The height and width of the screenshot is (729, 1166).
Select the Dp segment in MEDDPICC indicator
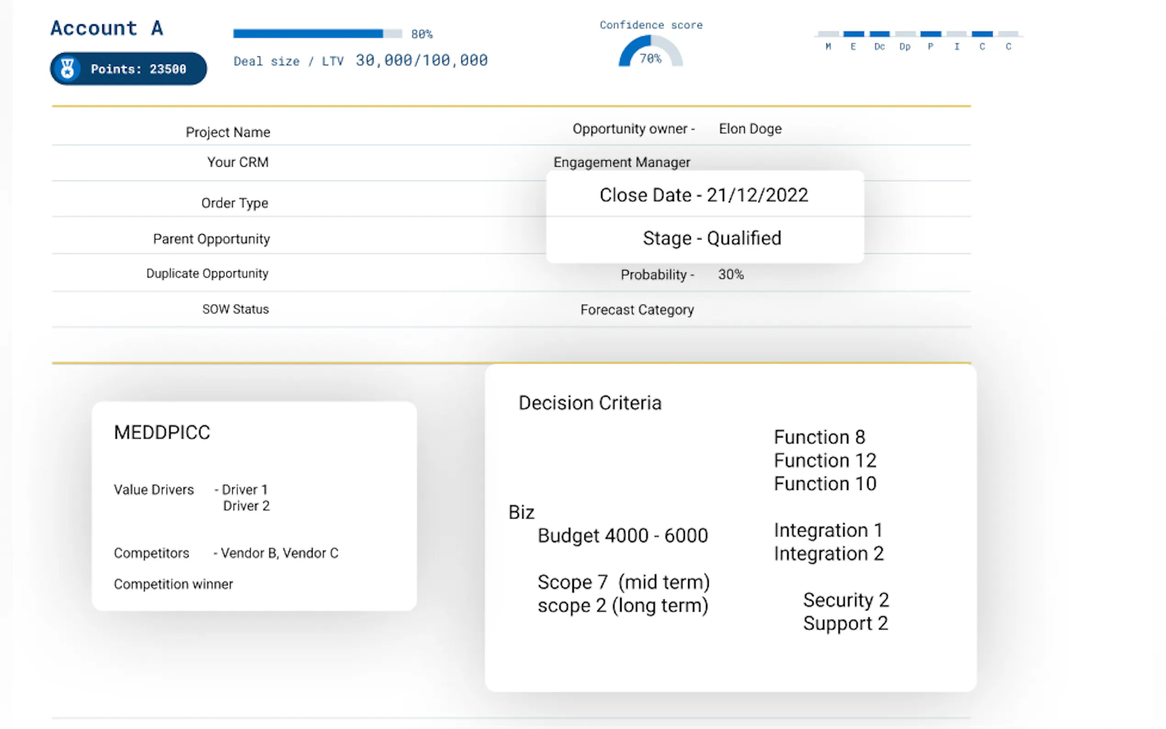905,34
